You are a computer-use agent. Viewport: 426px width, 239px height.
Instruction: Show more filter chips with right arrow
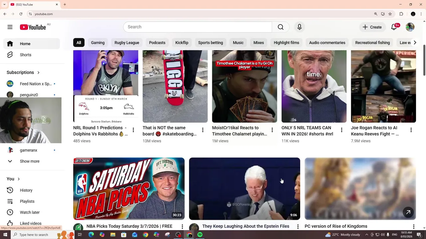point(415,42)
